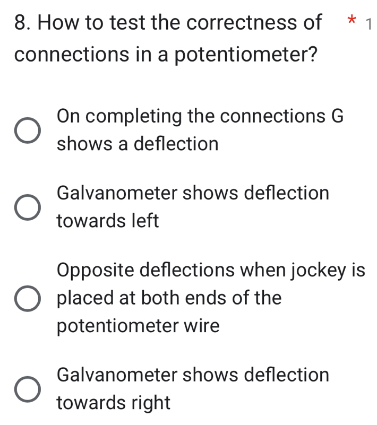Click the label 'On completing the connections G'
This screenshot has height=425, width=377.
click(200, 117)
